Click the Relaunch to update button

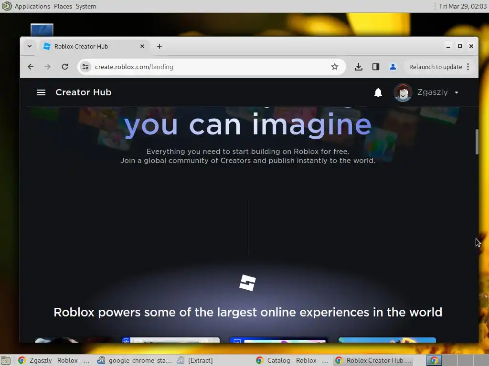tap(436, 67)
